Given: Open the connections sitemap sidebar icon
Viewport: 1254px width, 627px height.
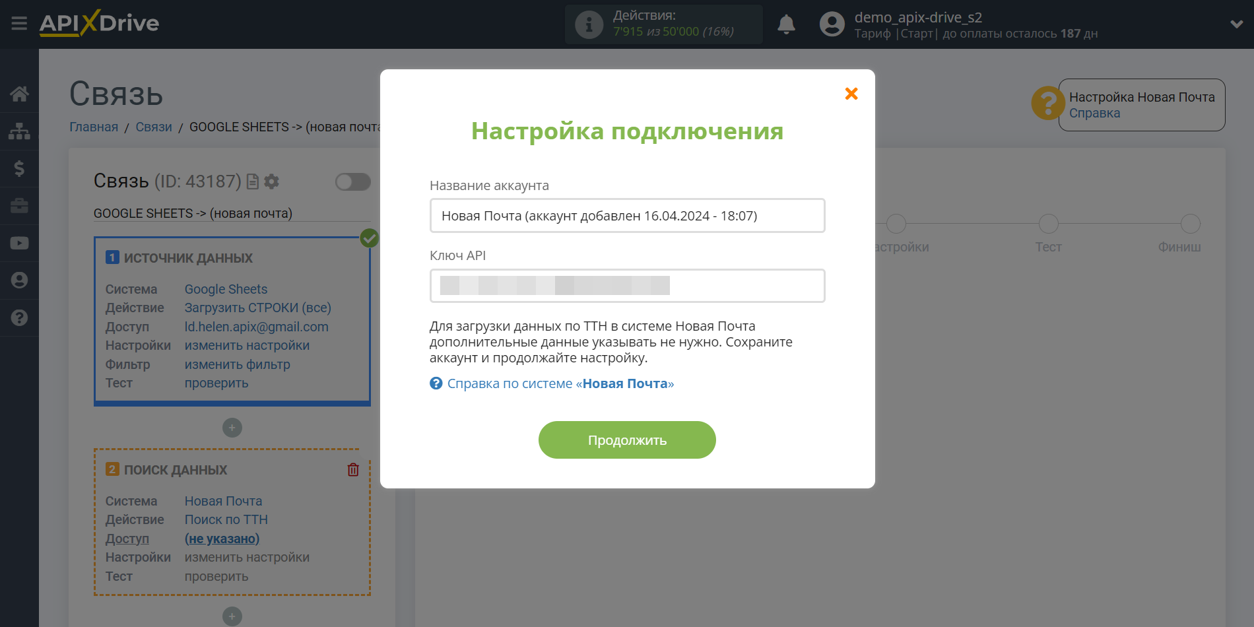Looking at the screenshot, I should pyautogui.click(x=19, y=131).
